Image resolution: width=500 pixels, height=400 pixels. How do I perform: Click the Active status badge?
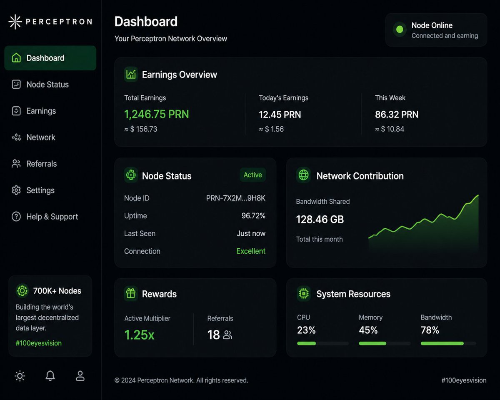252,175
